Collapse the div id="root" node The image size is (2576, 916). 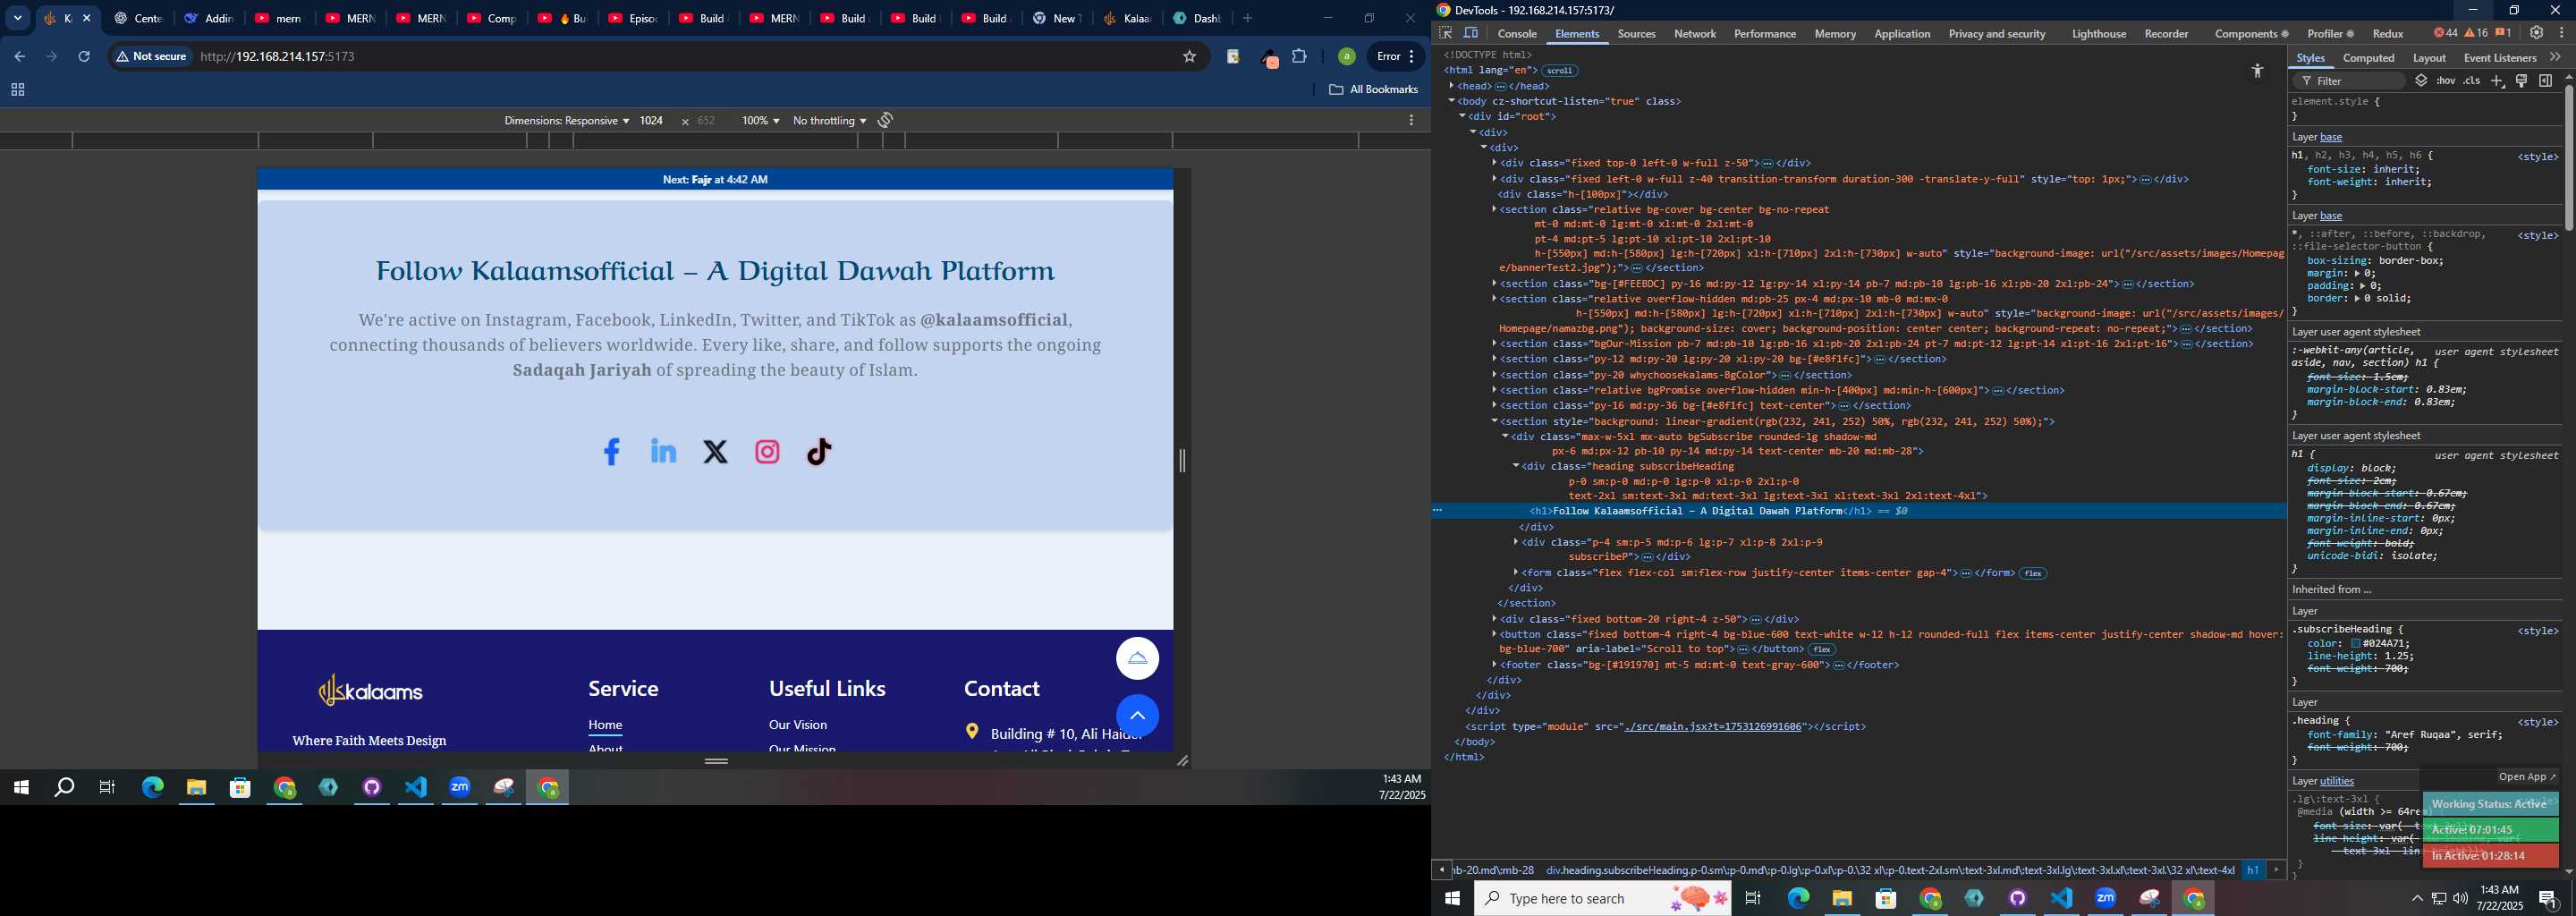(x=1462, y=116)
